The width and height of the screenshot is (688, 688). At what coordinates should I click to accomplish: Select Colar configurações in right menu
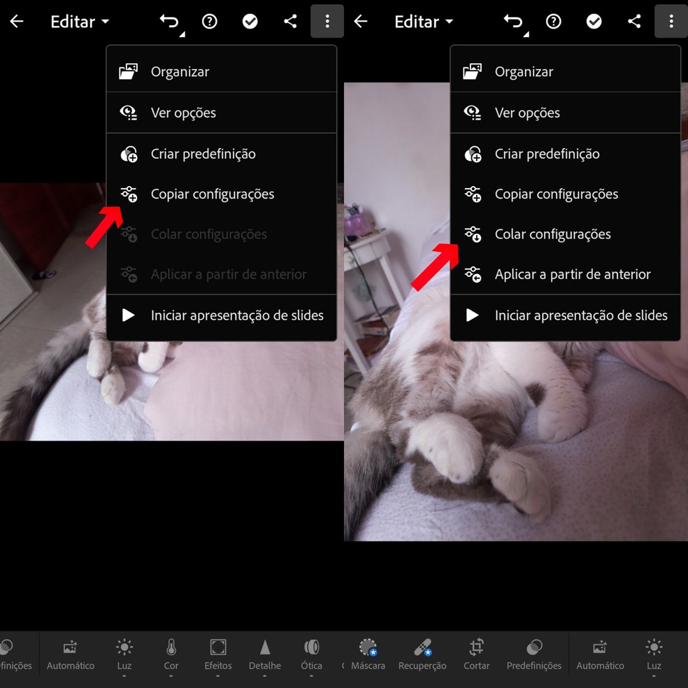pos(566,234)
